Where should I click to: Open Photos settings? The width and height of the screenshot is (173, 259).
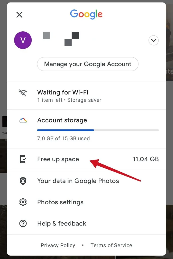tap(87, 202)
